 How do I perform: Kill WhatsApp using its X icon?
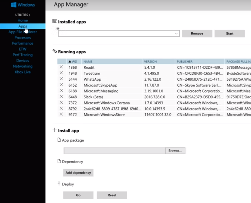[x=61, y=79]
